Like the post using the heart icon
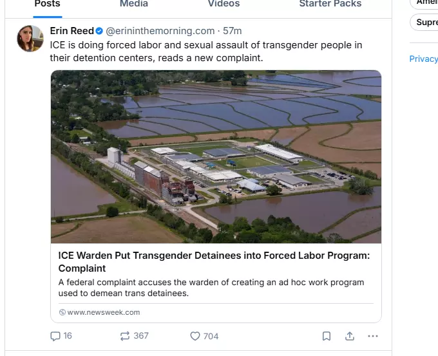438x356 pixels. click(x=195, y=336)
